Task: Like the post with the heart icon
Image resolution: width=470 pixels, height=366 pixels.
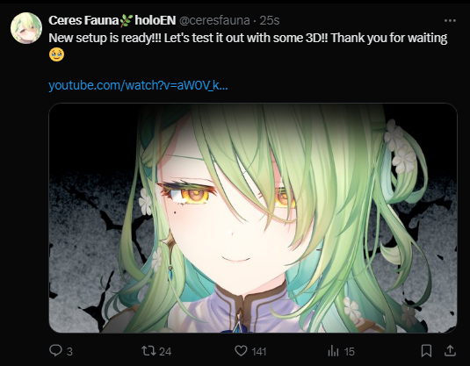Action: tap(241, 351)
